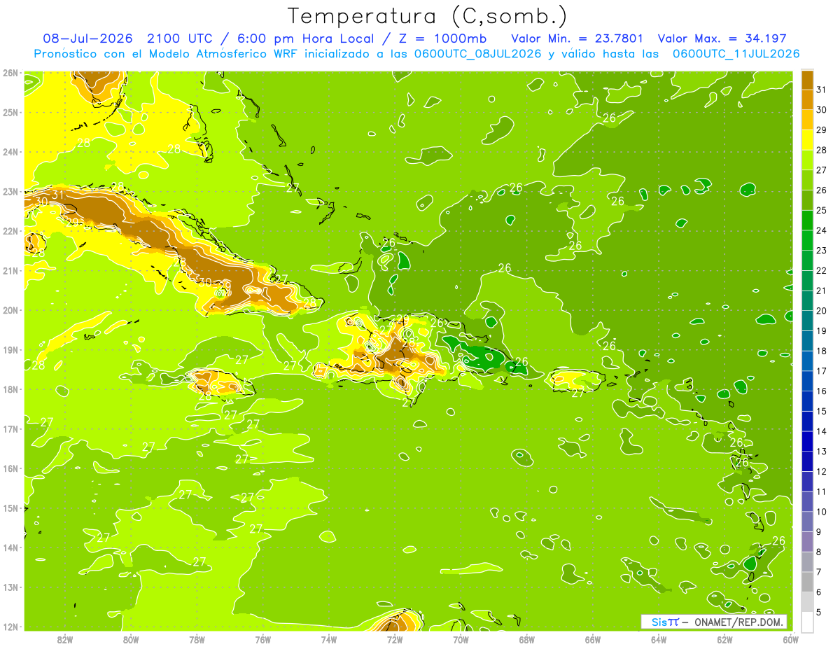This screenshot has height=649, width=840.
Task: Select the '72W' longitude axis label
Action: click(394, 639)
